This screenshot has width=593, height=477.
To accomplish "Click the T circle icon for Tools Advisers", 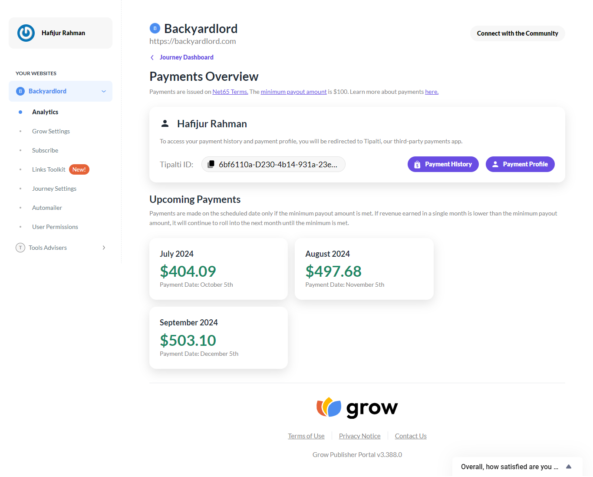I will tap(20, 248).
